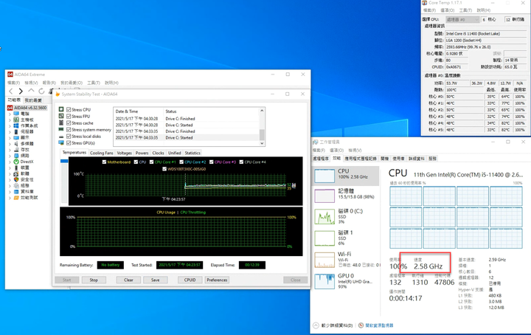Click the 開啟資源監視器 gauge icon in Task Manager
This screenshot has height=335, width=531.
(x=361, y=325)
